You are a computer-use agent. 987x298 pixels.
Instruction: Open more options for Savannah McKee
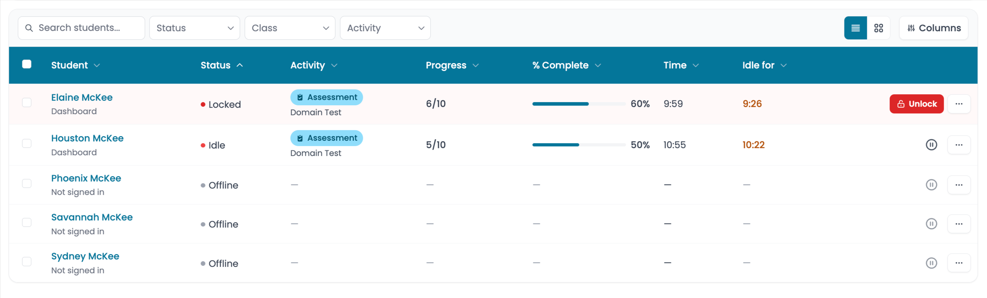point(959,224)
